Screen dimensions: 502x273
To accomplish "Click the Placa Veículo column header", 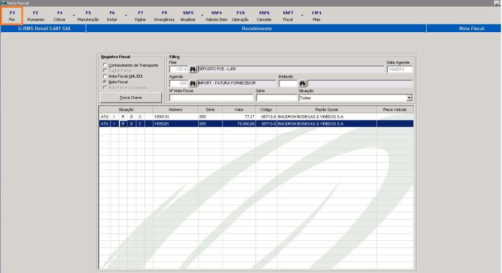I will coord(395,110).
